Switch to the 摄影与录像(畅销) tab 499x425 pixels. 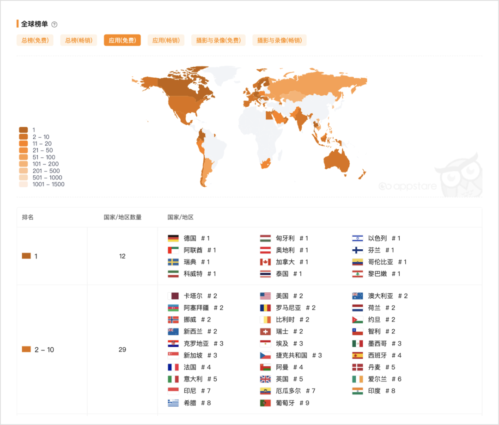tap(279, 40)
